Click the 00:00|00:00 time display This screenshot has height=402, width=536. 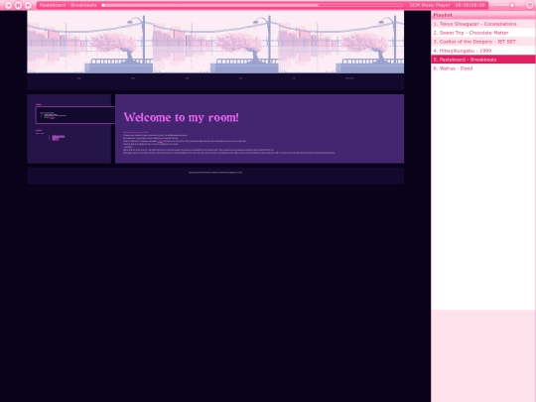pyautogui.click(x=470, y=5)
